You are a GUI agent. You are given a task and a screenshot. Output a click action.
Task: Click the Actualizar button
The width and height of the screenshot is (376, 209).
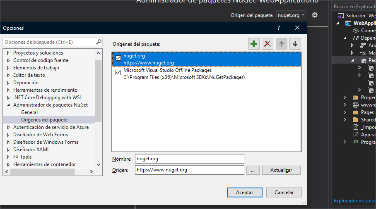pos(281,170)
